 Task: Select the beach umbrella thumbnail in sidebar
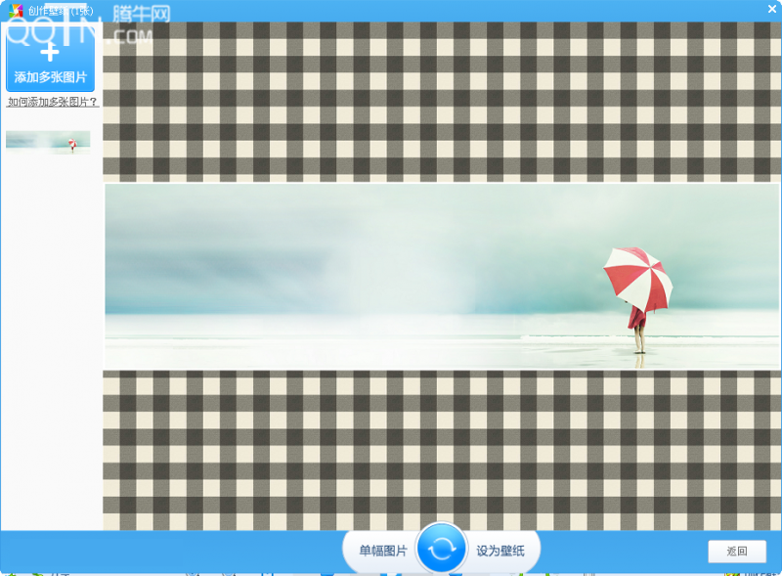tap(48, 142)
